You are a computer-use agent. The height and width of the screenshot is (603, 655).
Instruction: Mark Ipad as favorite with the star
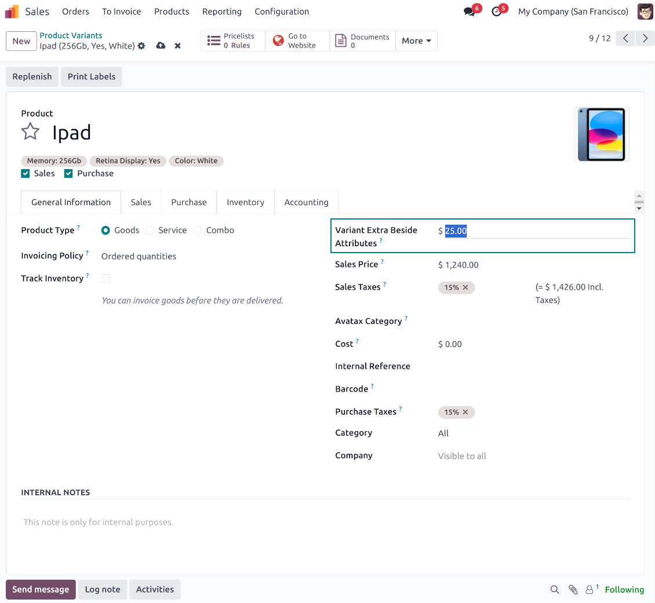tap(31, 131)
